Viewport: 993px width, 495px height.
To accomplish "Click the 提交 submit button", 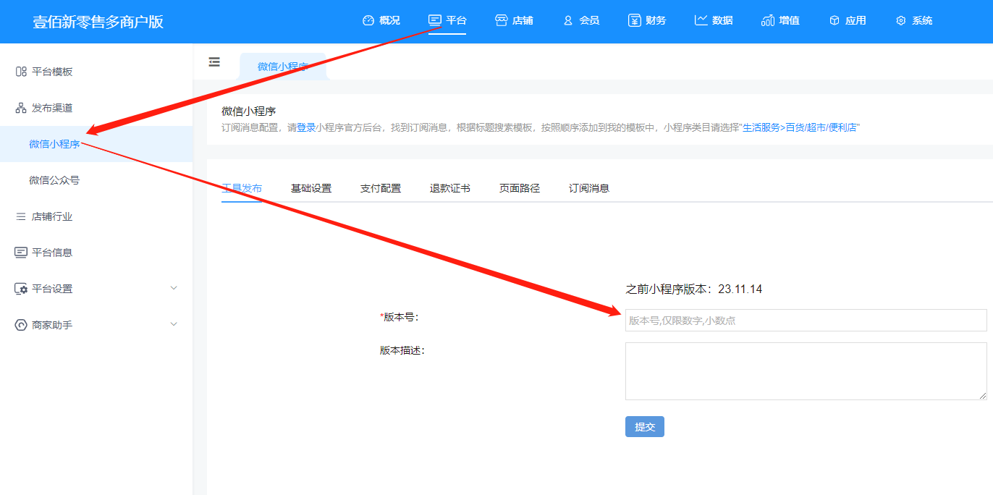I will [x=645, y=426].
